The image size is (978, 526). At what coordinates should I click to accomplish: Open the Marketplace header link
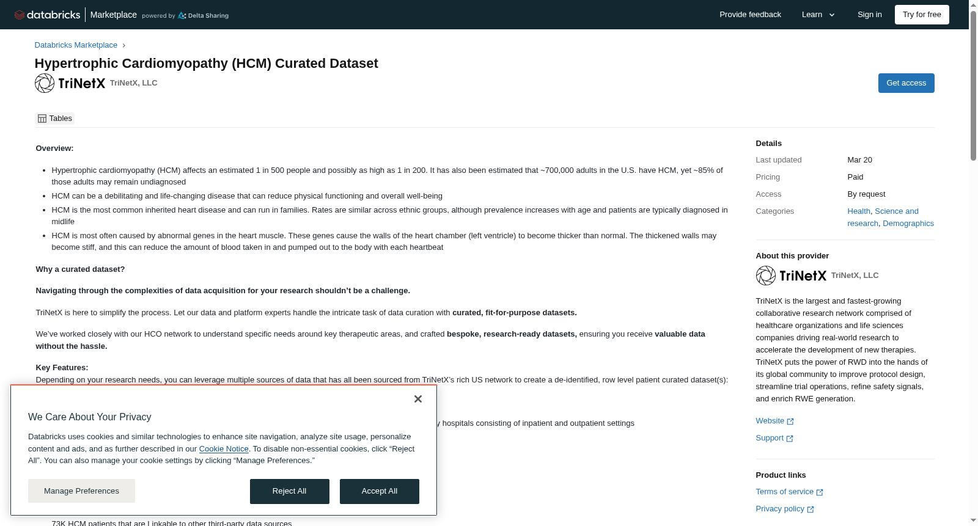click(114, 15)
